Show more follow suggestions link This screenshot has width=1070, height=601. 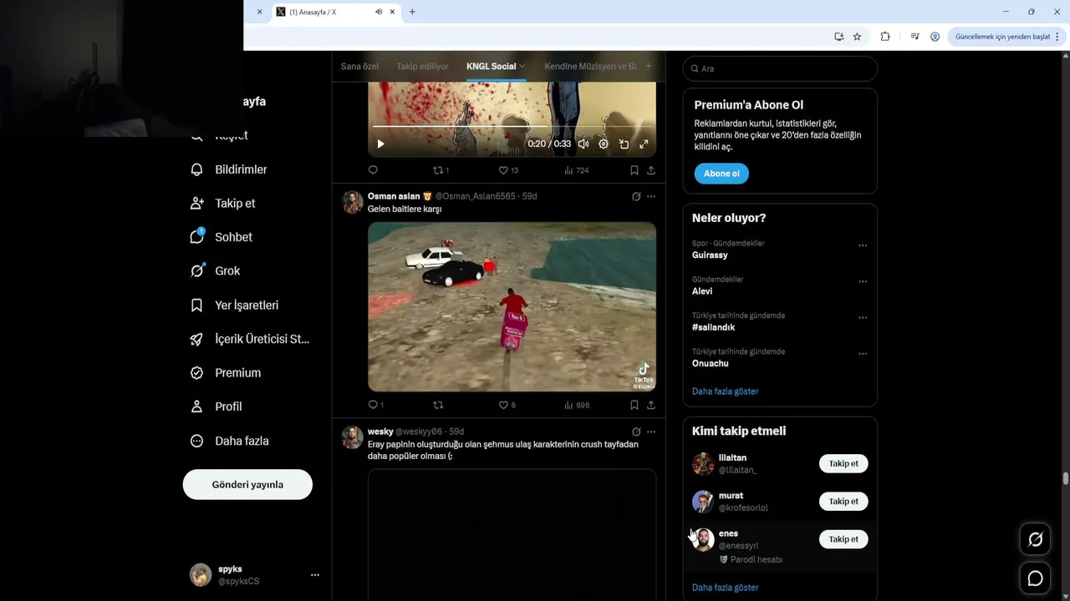click(726, 588)
